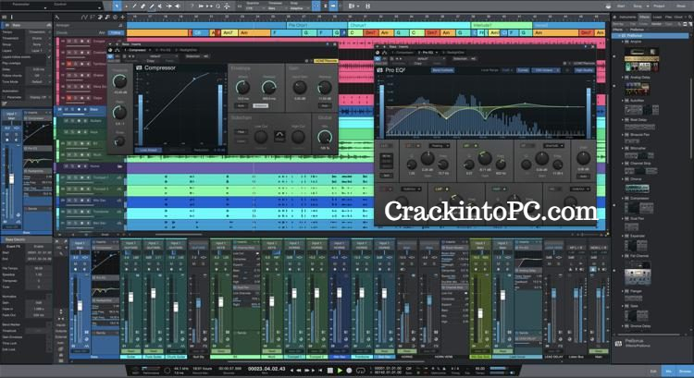This screenshot has height=378, width=694.
Task: Toggle the Pro EQ plugin power button
Action: (x=378, y=58)
